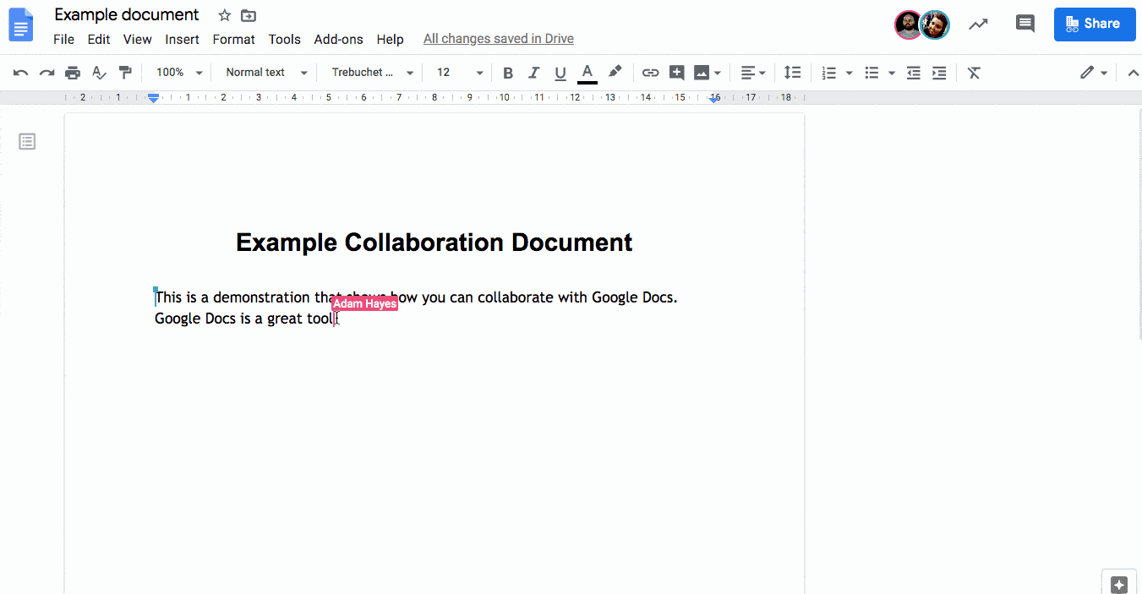Screen dimensions: 1142x594
Task: Open the Edit menu
Action: point(99,39)
